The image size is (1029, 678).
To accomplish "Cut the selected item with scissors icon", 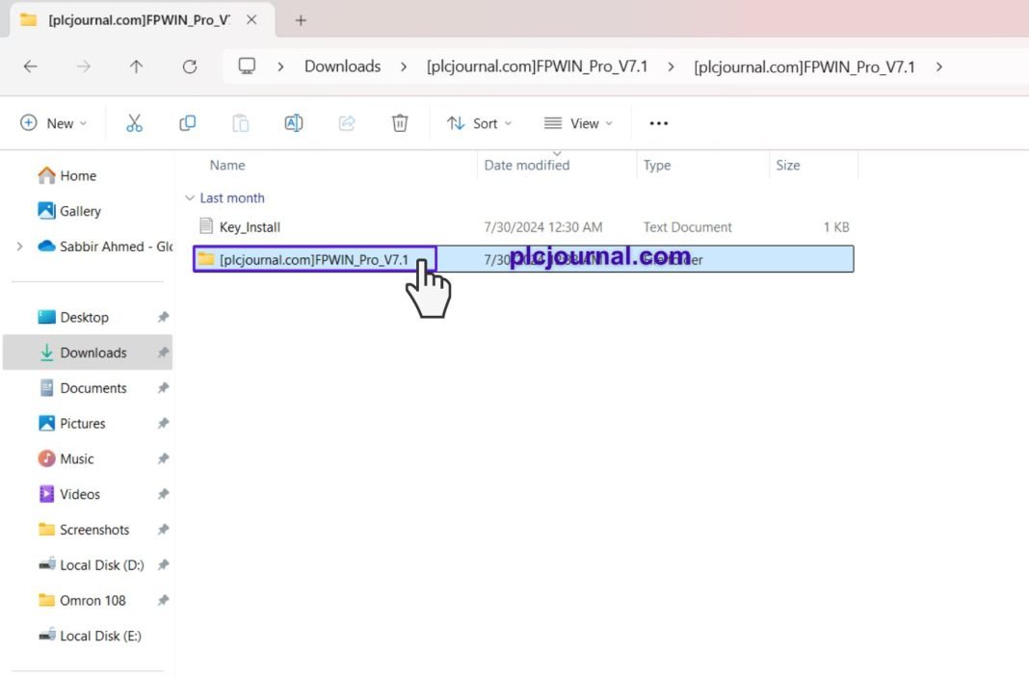I will (134, 123).
